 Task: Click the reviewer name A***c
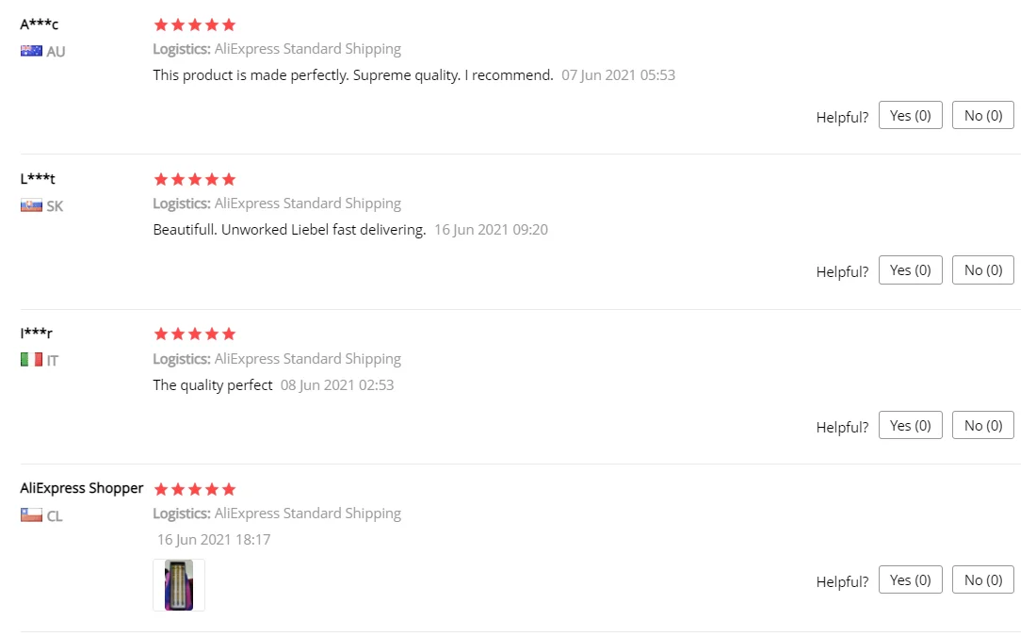39,24
